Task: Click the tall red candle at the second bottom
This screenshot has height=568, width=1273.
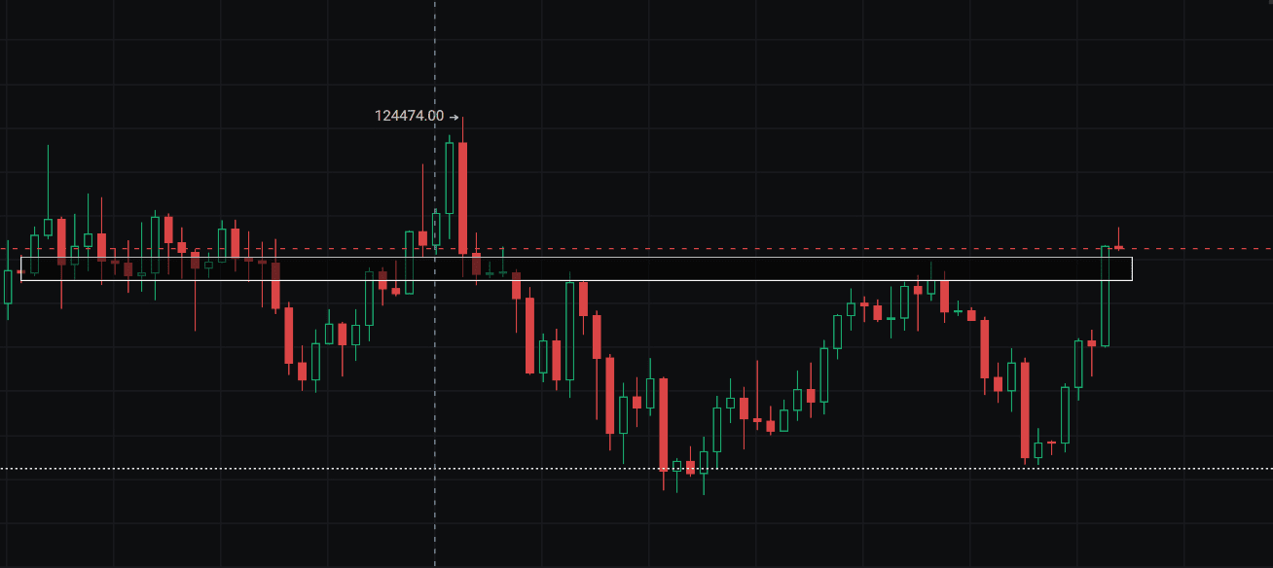Action: tap(1024, 408)
